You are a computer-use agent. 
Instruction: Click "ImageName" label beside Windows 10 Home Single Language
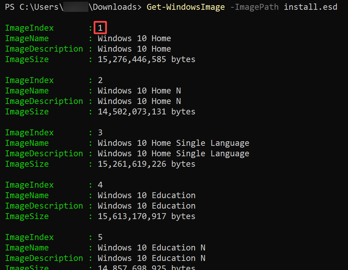[27, 143]
